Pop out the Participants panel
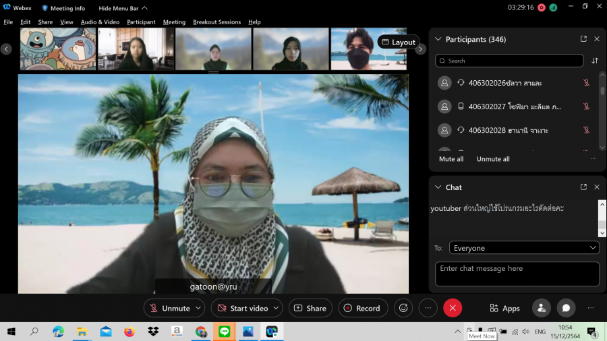This screenshot has width=607, height=341. 583,39
